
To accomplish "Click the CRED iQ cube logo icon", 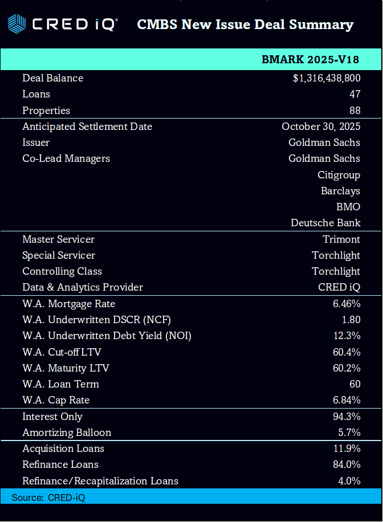I will 17,24.
